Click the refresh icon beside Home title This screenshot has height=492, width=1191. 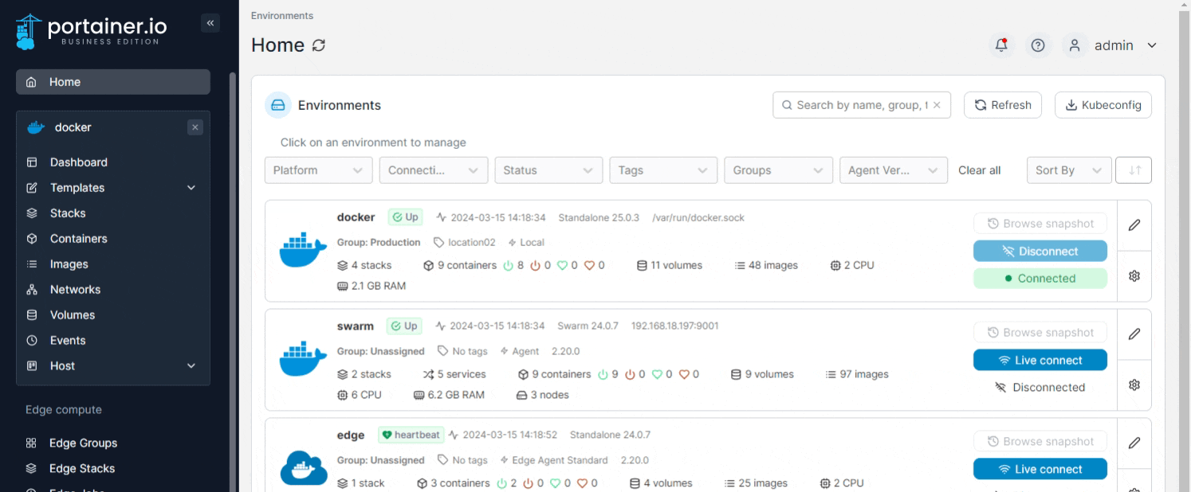(x=319, y=45)
